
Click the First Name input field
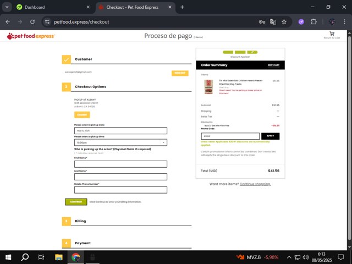(120, 164)
